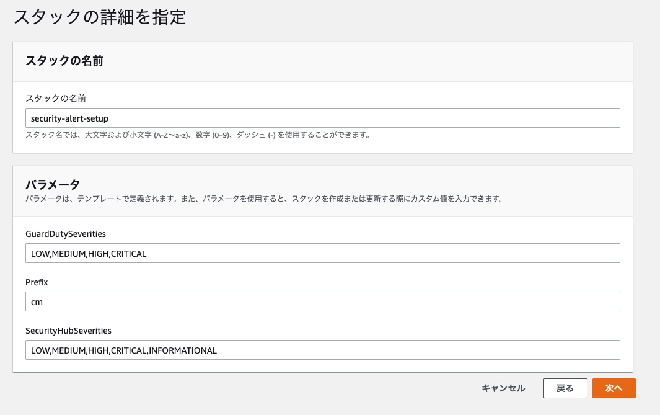Click the GuardDutySeverities label

pyautogui.click(x=66, y=234)
